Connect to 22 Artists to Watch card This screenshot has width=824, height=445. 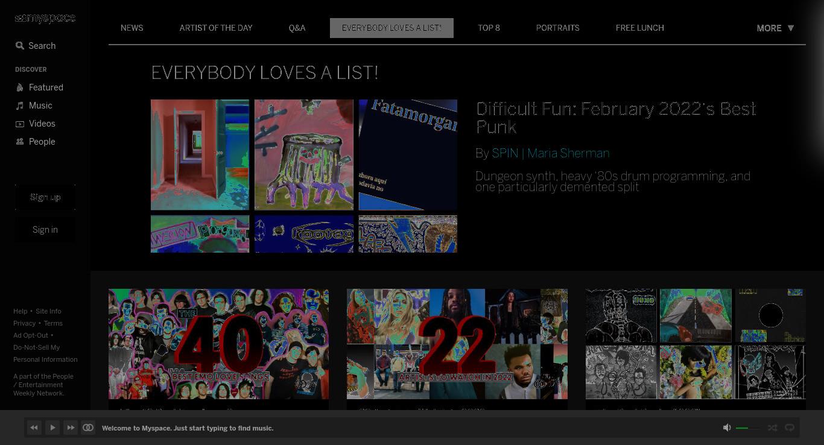pyautogui.click(x=540, y=383)
